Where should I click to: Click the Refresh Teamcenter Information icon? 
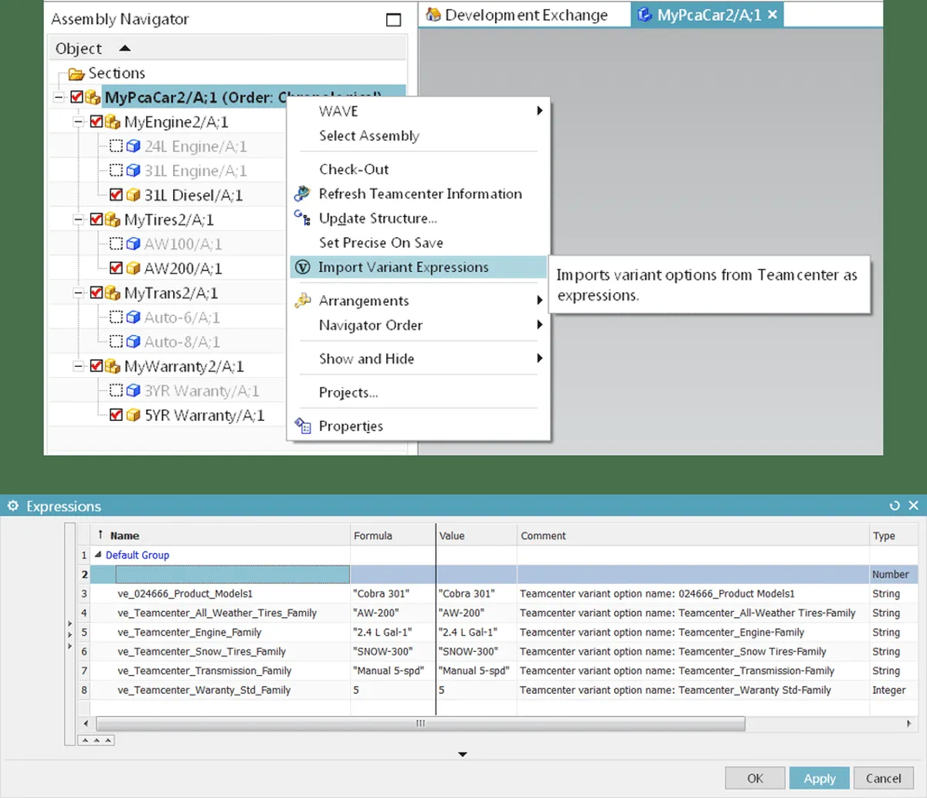pos(303,194)
